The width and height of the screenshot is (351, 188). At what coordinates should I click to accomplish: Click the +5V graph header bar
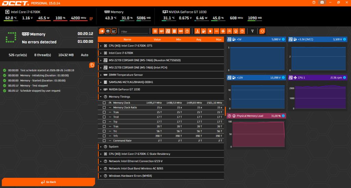tap(256, 39)
